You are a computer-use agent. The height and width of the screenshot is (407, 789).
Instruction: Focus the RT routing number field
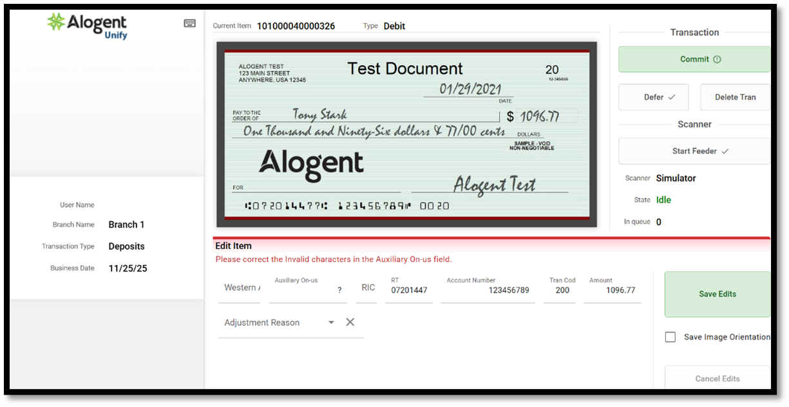pos(408,291)
